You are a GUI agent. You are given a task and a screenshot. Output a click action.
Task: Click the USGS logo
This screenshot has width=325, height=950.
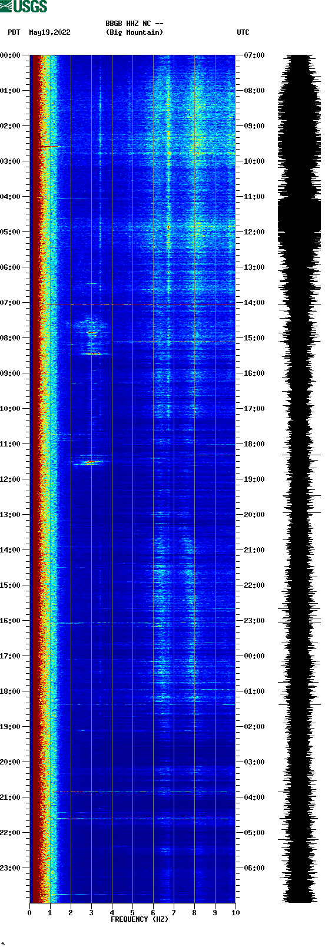(24, 6)
